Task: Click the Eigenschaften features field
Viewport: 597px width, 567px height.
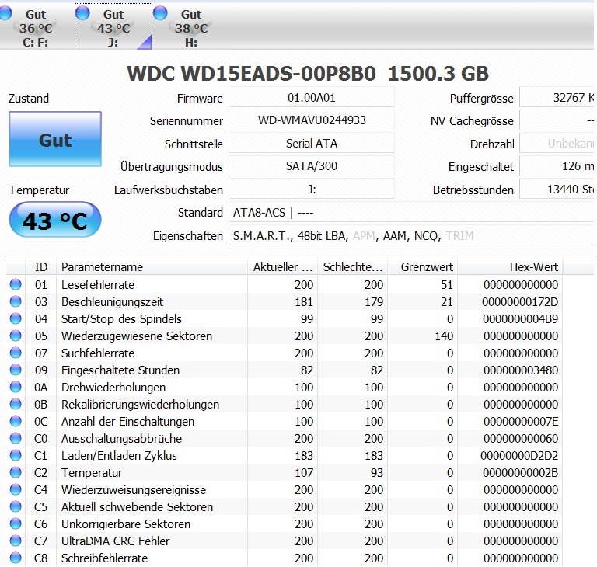Action: click(412, 236)
